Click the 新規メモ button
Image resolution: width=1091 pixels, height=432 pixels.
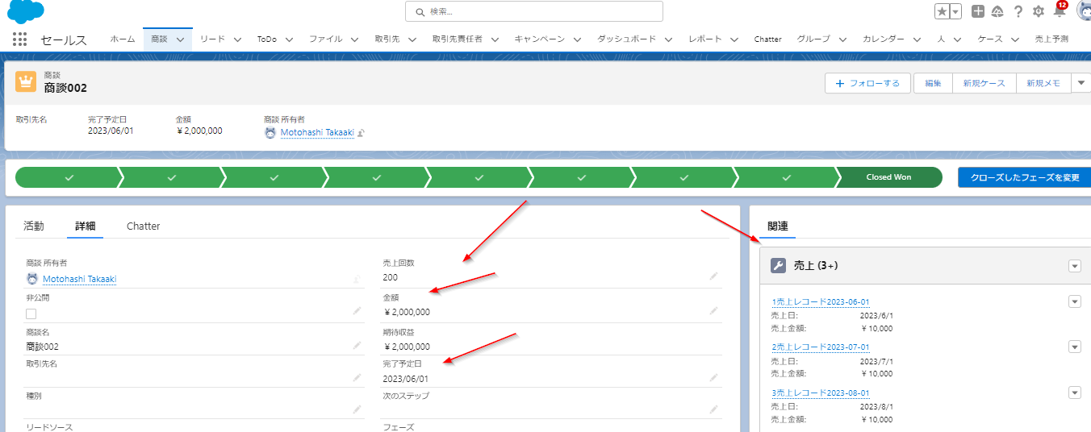tap(1043, 83)
